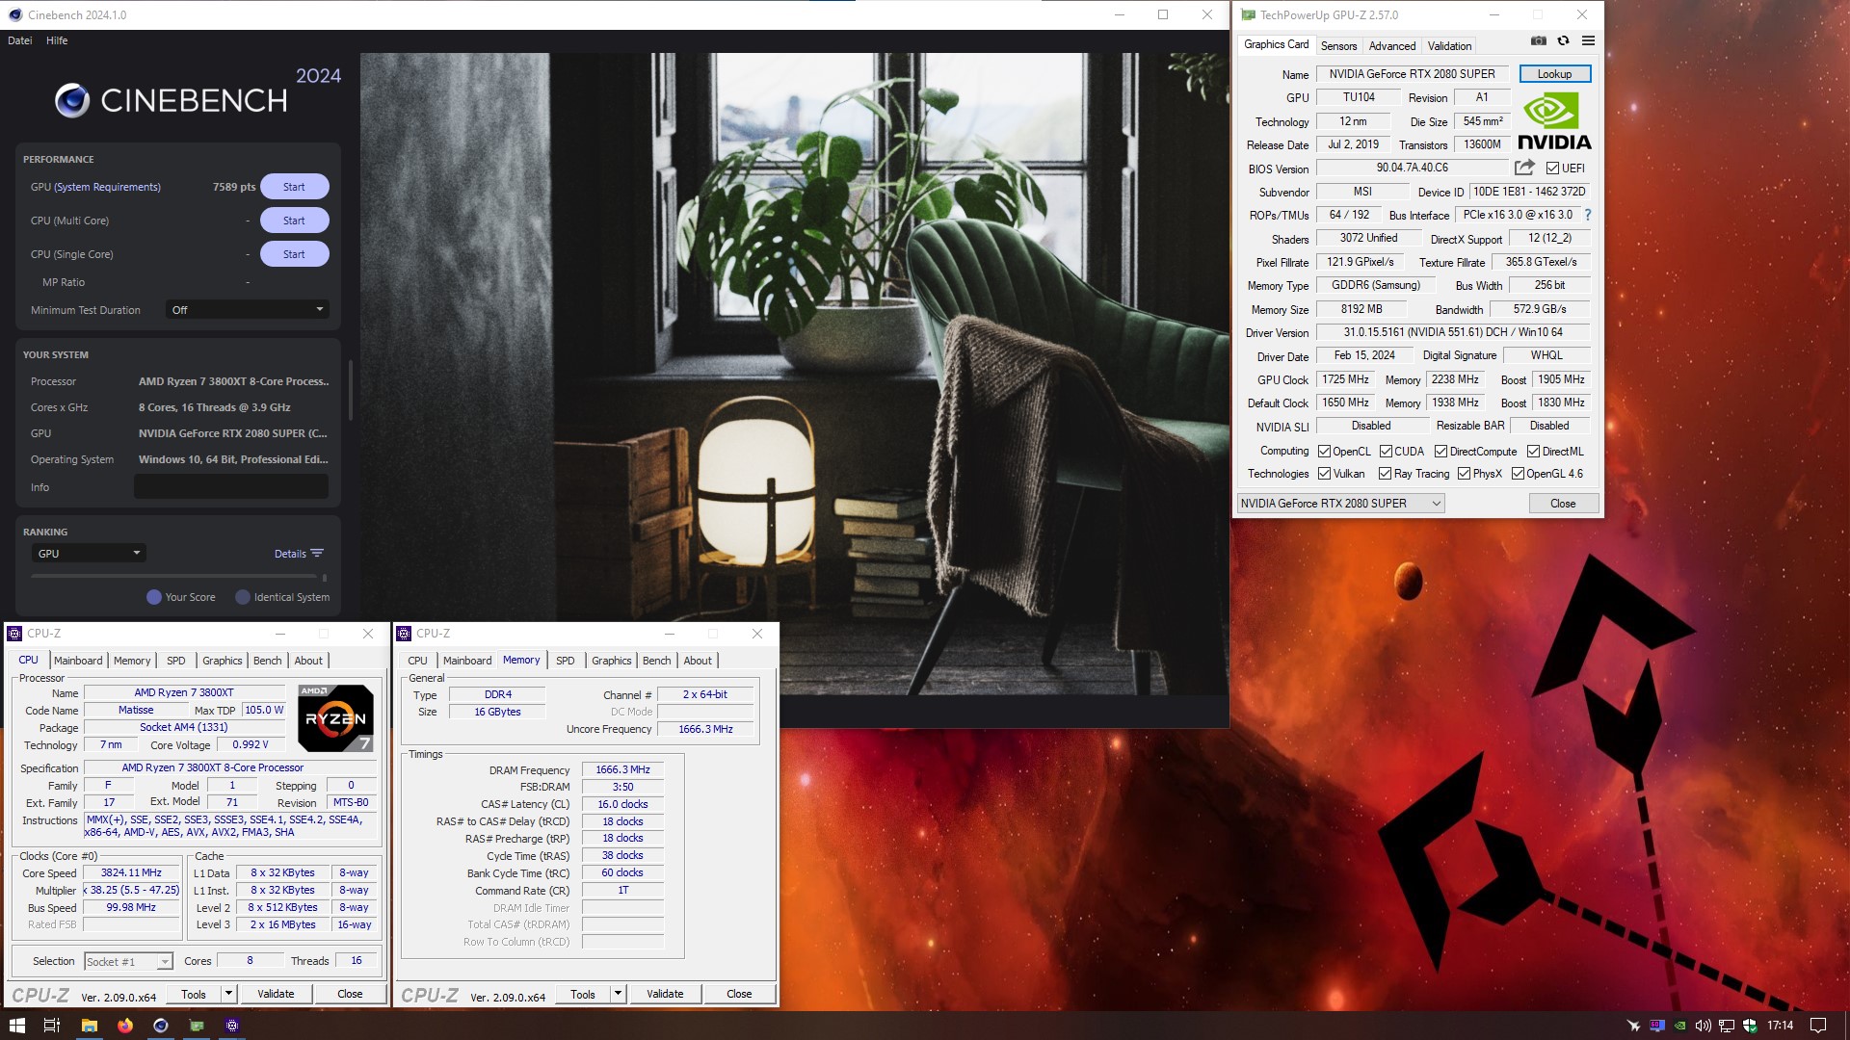Click the airplane tray icon
This screenshot has width=1850, height=1040.
pyautogui.click(x=1633, y=1026)
